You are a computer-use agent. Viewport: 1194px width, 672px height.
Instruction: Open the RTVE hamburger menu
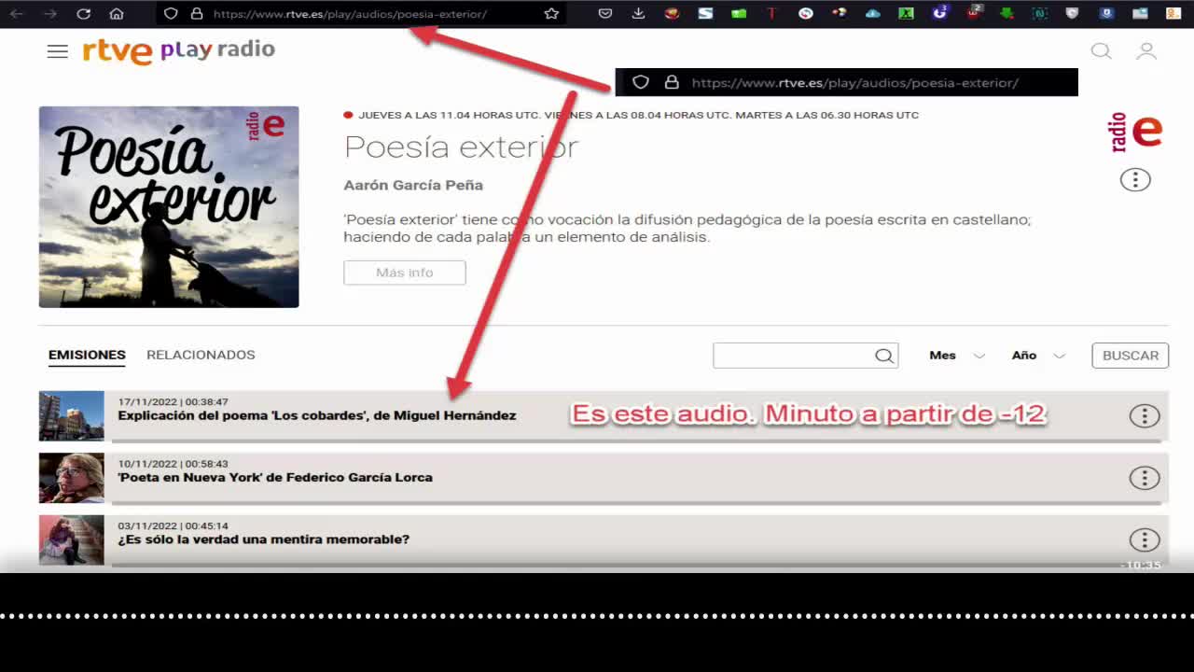pyautogui.click(x=58, y=51)
